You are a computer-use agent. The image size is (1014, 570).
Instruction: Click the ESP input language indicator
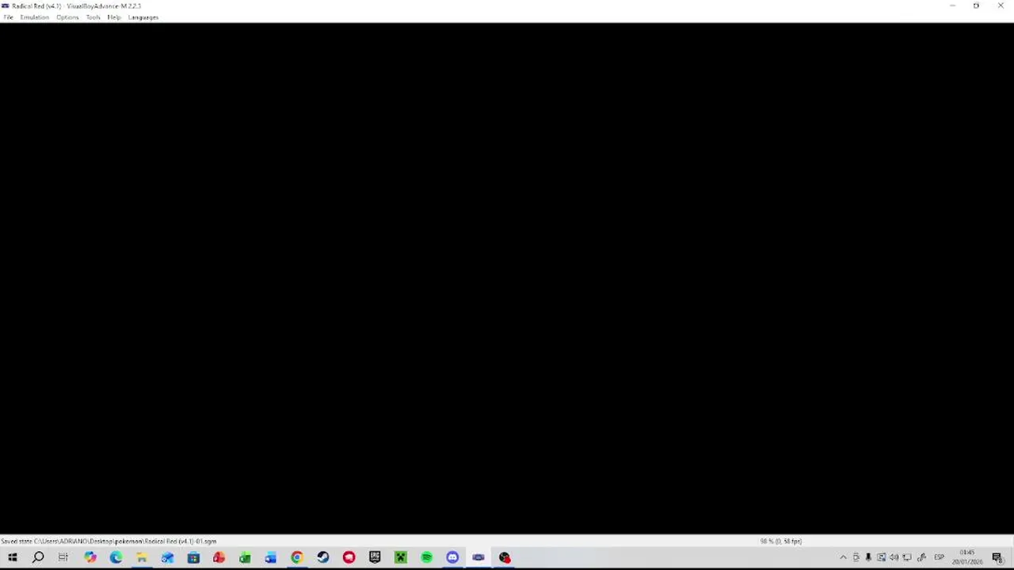939,557
